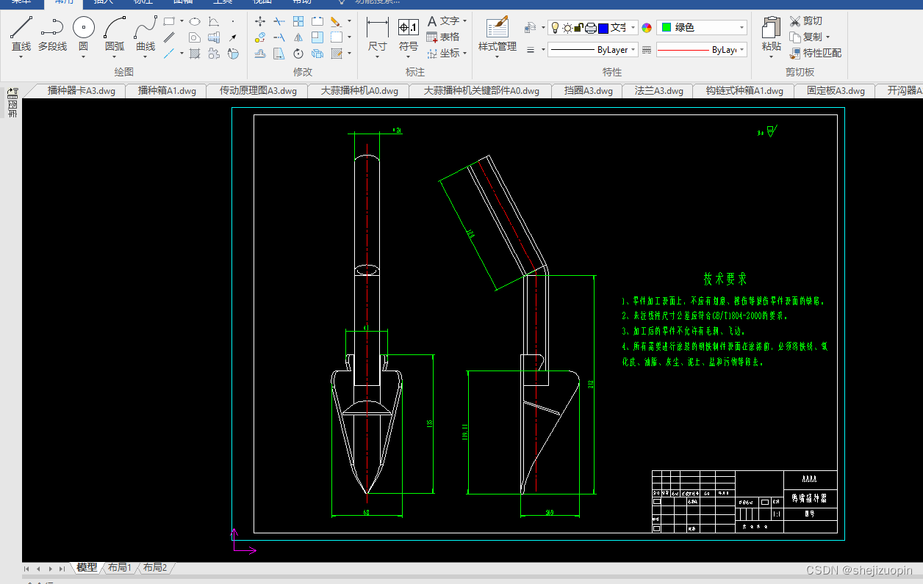This screenshot has width=923, height=584.
Task: Open the color wheel picker
Action: 647,28
